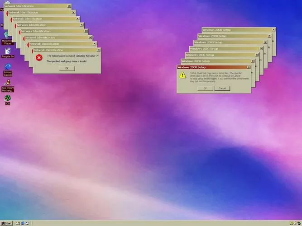Close the frontmost Windows 2000 Setup dialog
This screenshot has height=226, width=302.
(x=248, y=67)
